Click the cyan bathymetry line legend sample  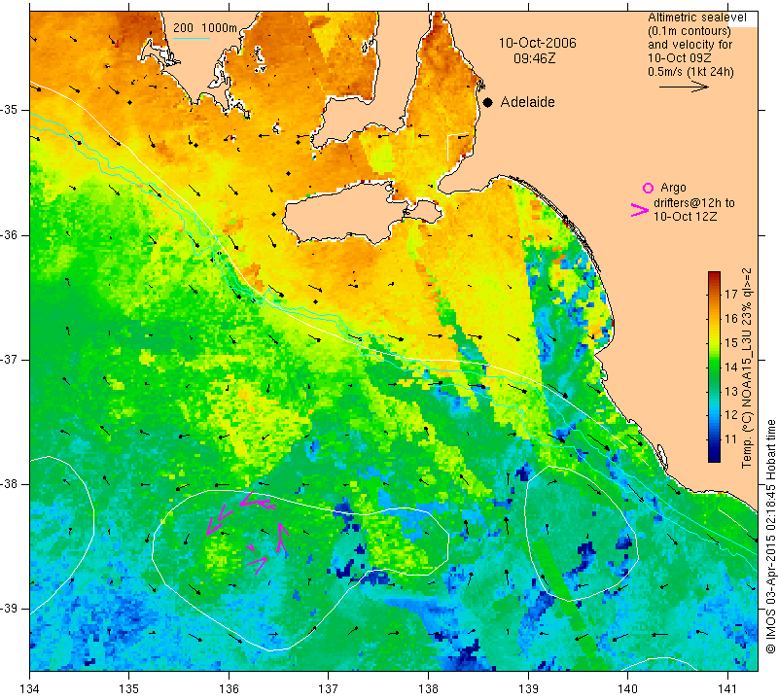pos(192,38)
